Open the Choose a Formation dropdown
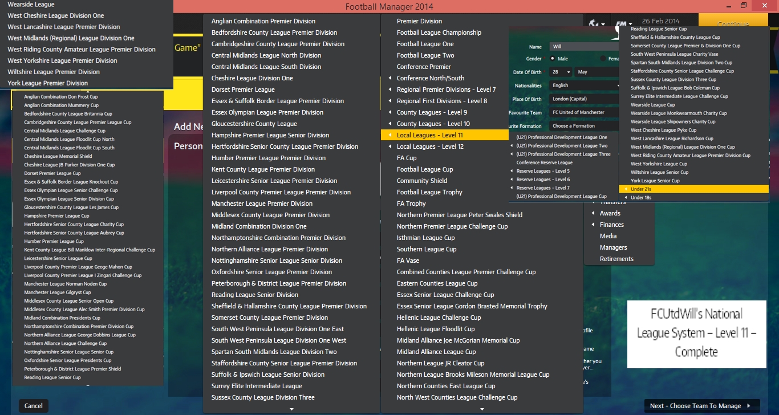This screenshot has height=415, width=779. pos(585,126)
